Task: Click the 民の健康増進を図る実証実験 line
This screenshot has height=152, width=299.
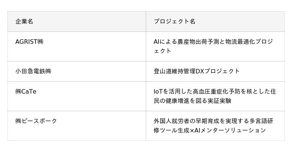Action: [192, 101]
